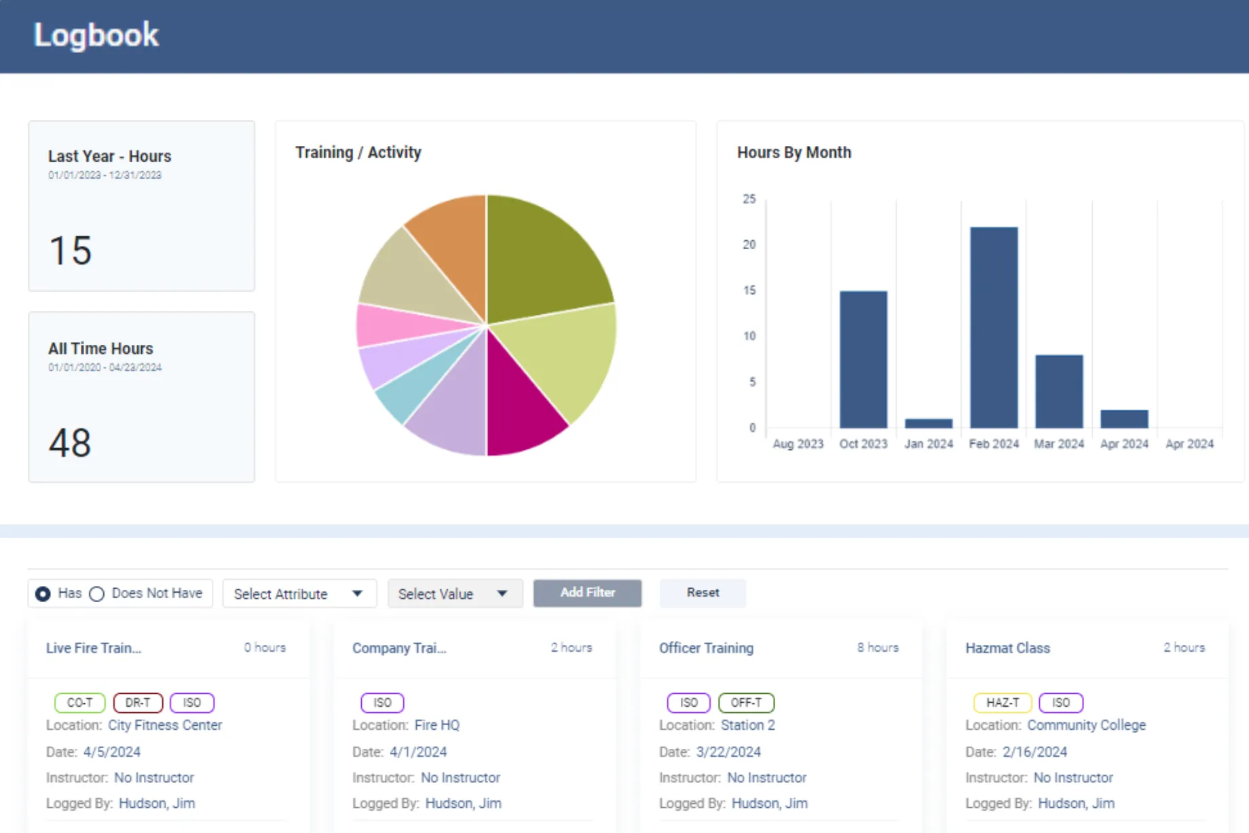This screenshot has width=1249, height=833.
Task: Click the Oct 2023 bar in chart
Action: 863,360
